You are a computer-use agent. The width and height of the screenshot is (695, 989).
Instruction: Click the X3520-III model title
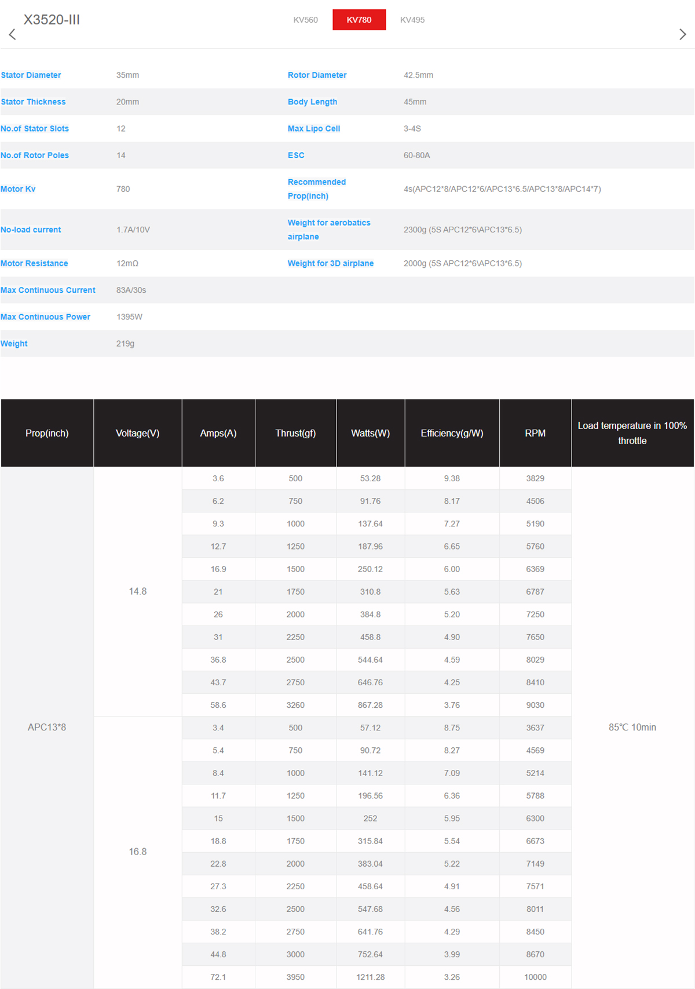click(x=52, y=20)
